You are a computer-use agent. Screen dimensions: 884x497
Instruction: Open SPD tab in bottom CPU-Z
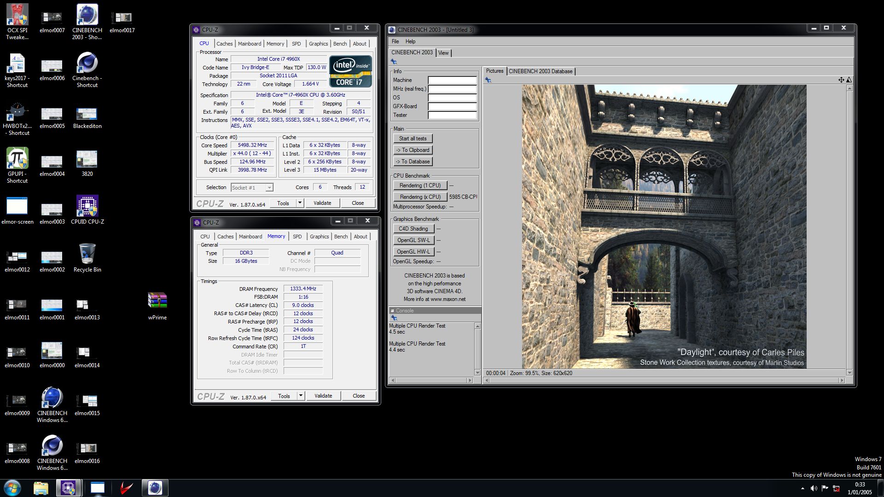point(297,237)
